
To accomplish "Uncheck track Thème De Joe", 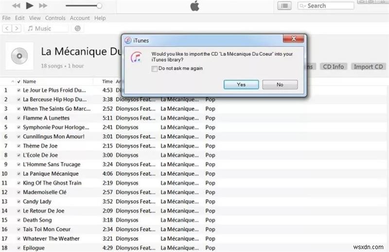I will click(18, 146).
